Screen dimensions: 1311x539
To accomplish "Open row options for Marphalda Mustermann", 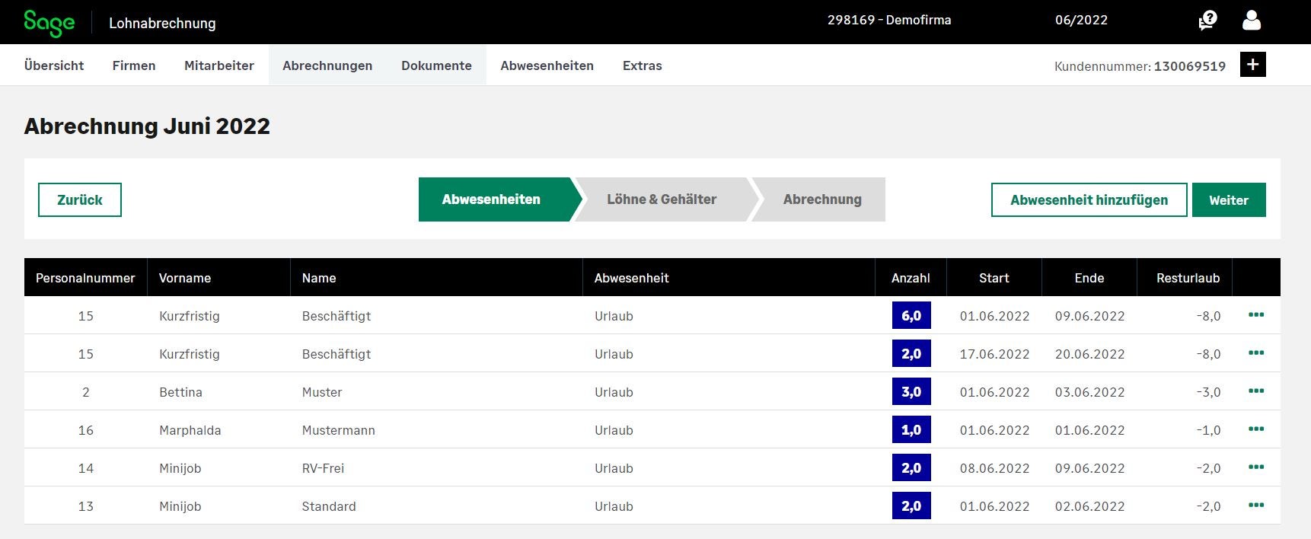I will click(x=1256, y=429).
